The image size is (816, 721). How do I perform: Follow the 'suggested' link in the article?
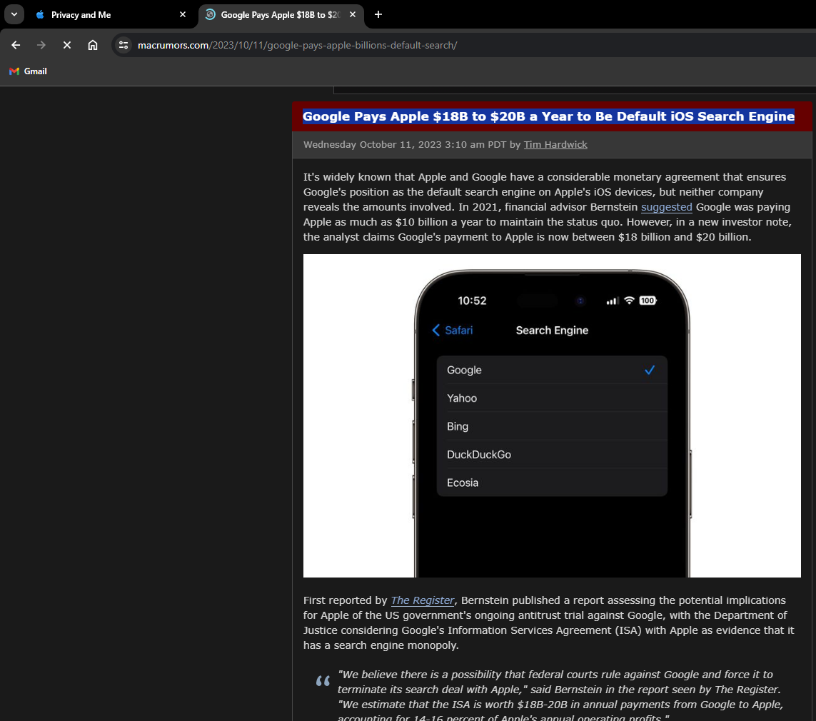666,207
